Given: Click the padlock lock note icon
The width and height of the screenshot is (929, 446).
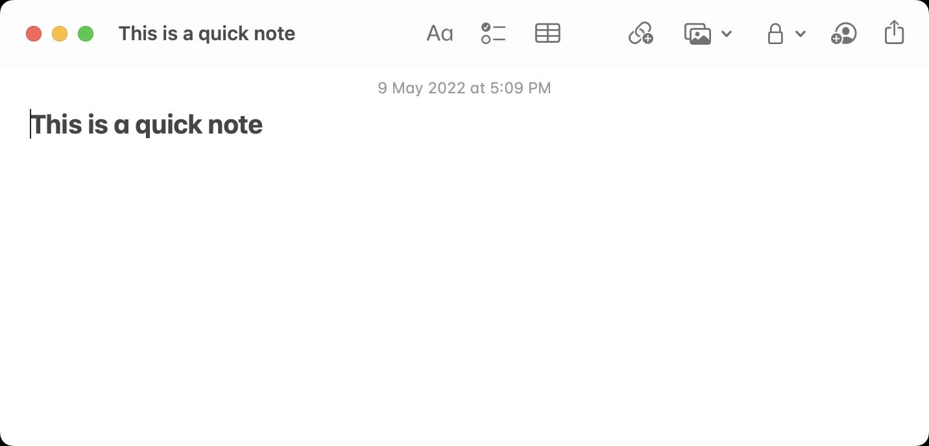Looking at the screenshot, I should tap(775, 34).
